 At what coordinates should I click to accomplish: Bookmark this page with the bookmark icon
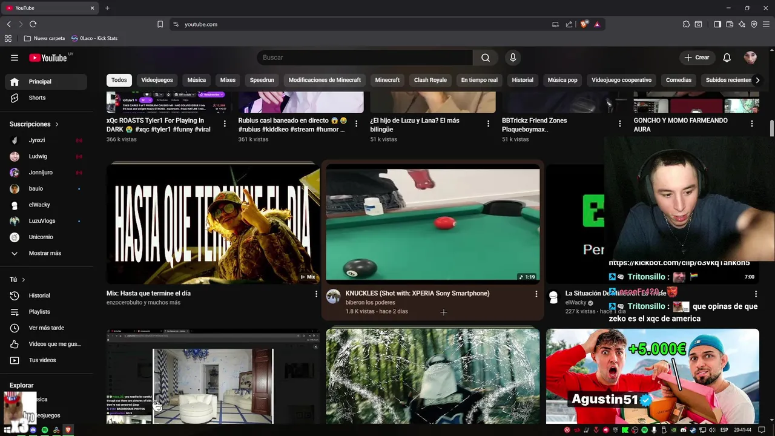160,24
